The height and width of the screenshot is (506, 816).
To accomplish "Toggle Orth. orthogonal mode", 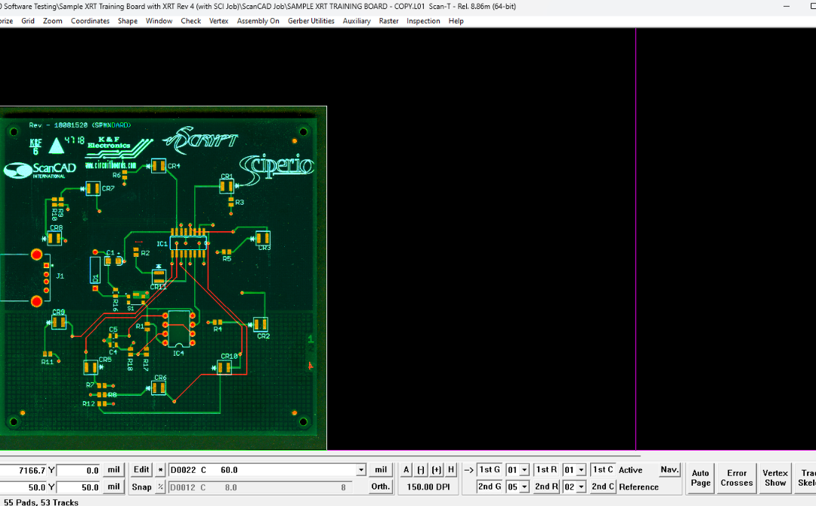I will click(381, 487).
